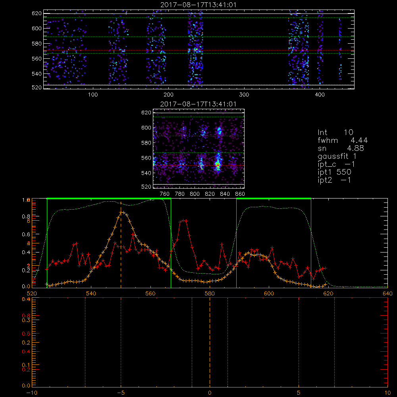Click x-axis label 640 on the profile plot
397x397 pixels.
pyautogui.click(x=387, y=293)
